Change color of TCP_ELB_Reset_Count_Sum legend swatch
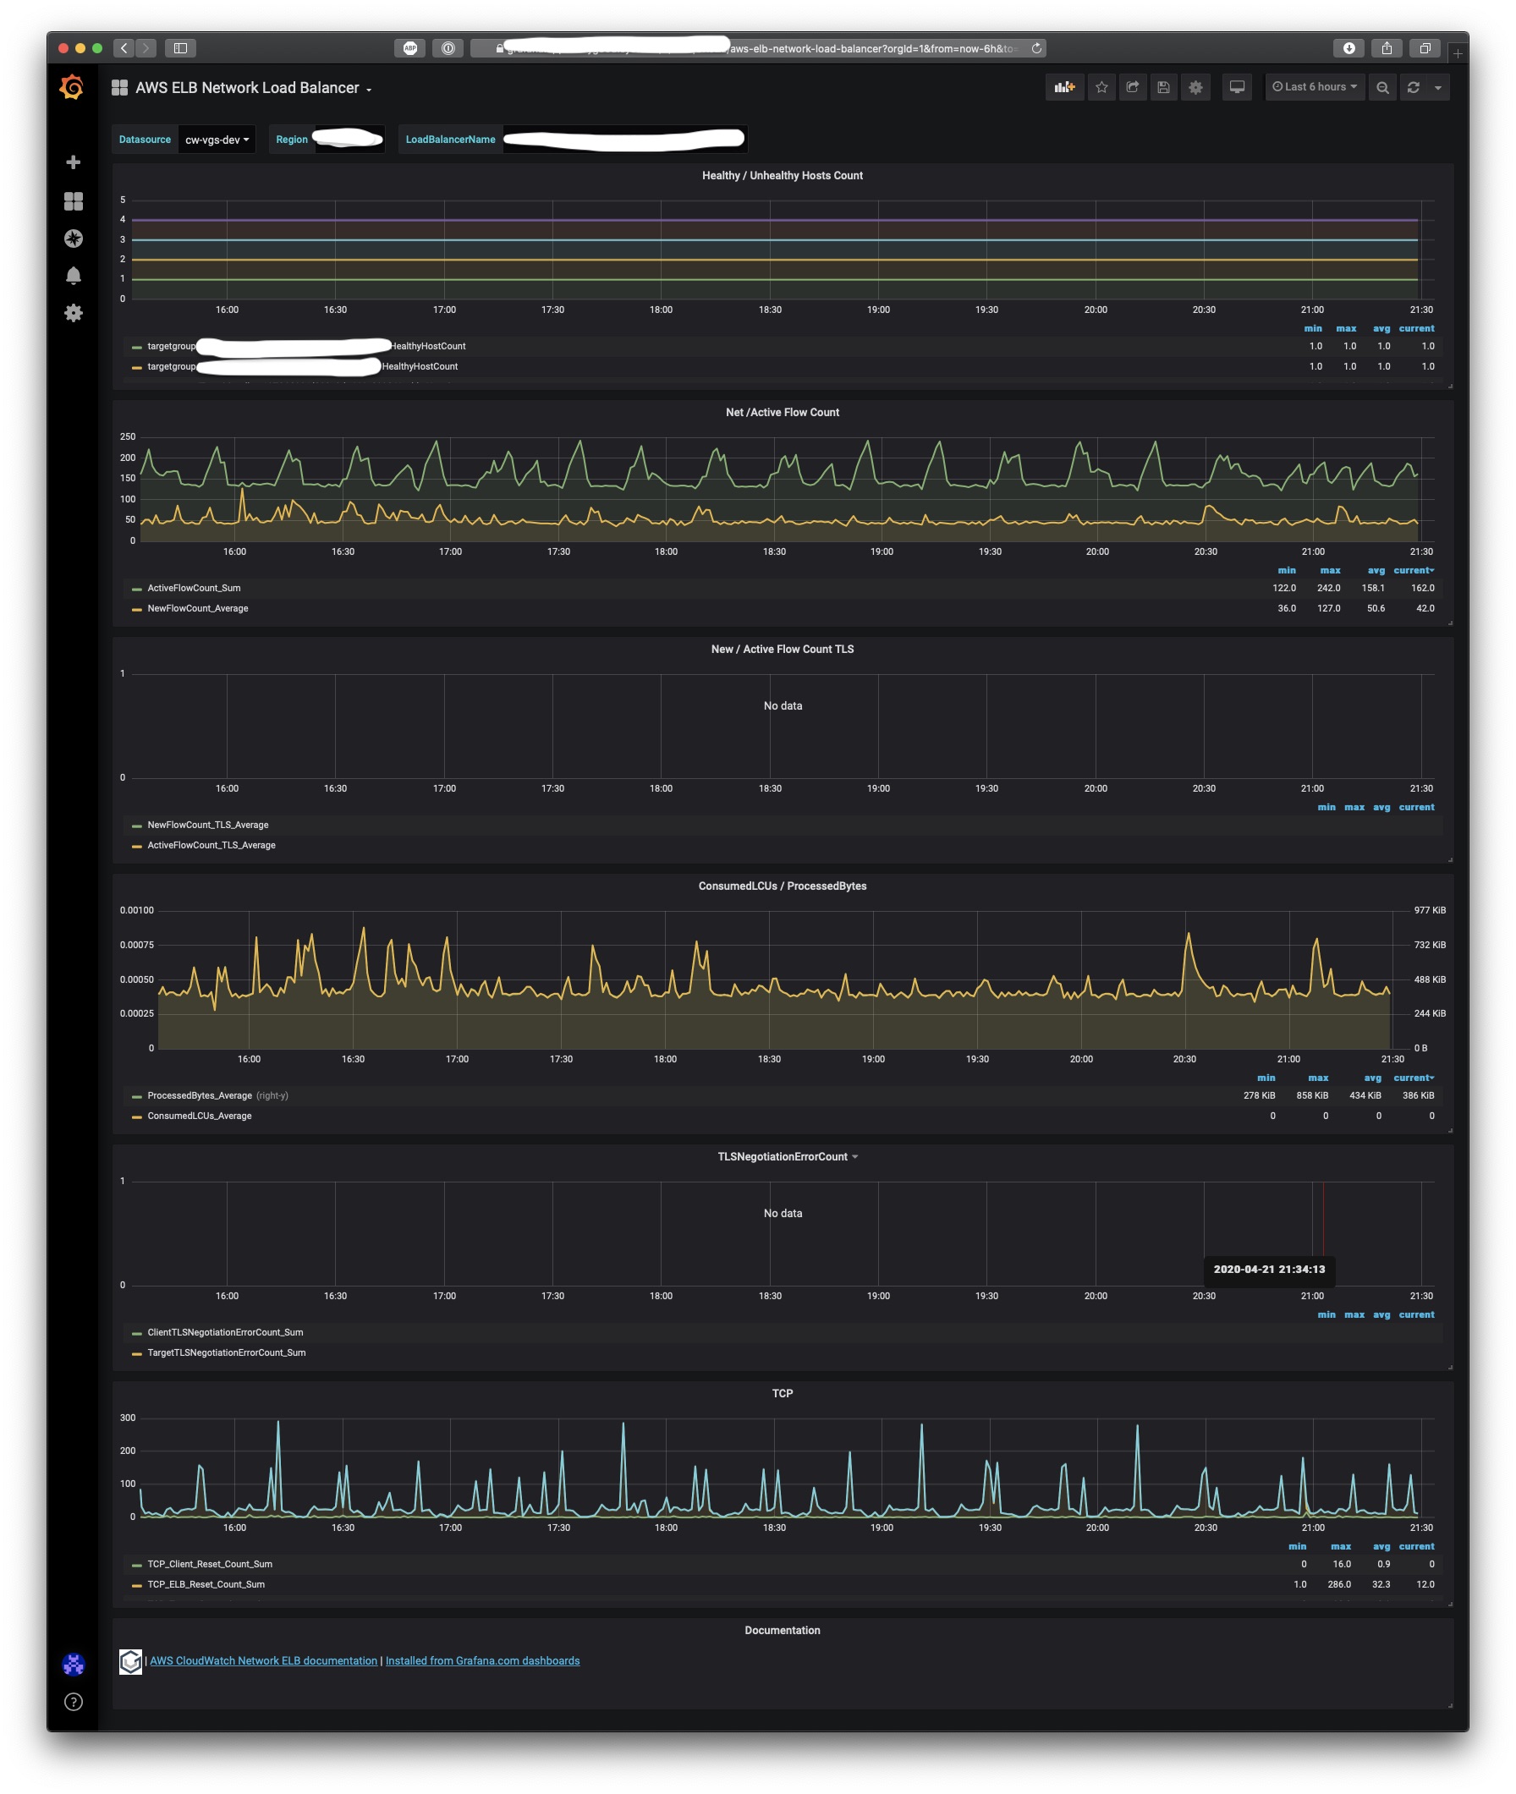1516x1794 pixels. pos(137,1586)
